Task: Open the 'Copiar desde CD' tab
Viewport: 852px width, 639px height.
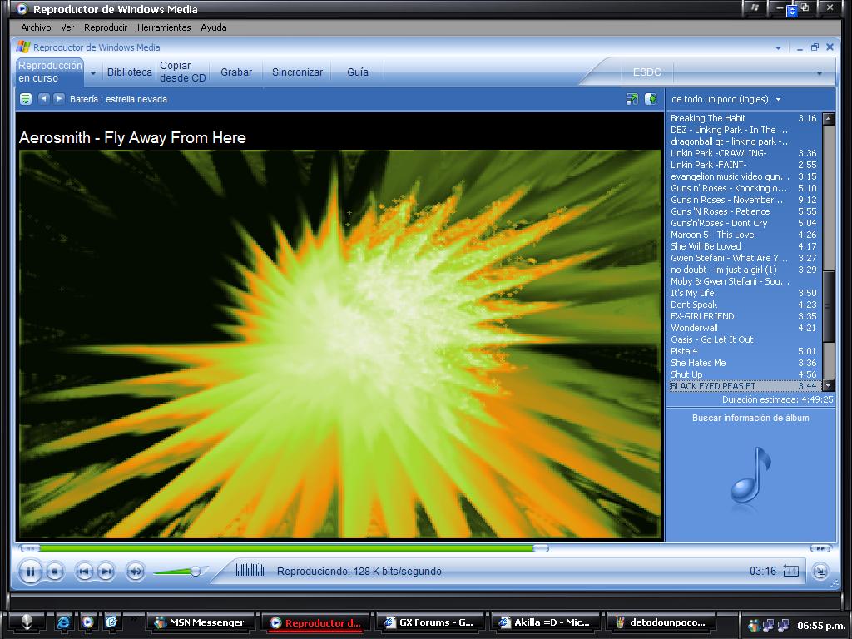Action: [182, 72]
